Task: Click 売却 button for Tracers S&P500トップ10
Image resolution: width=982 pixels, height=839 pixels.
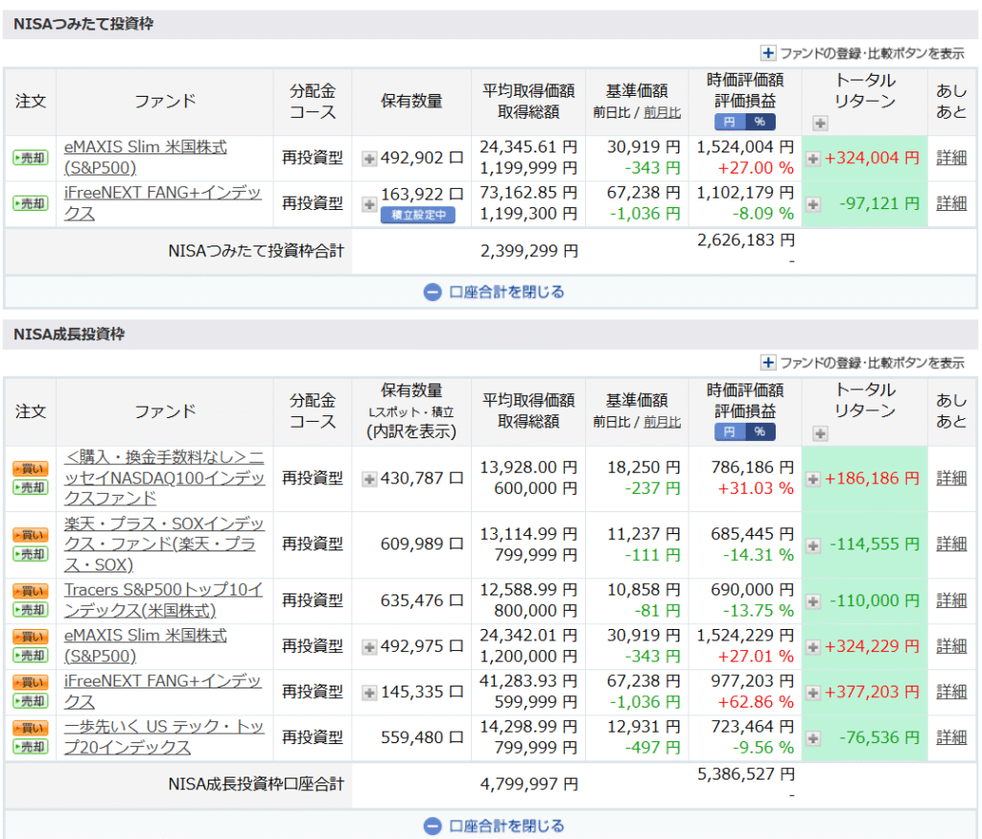Action: 30,610
